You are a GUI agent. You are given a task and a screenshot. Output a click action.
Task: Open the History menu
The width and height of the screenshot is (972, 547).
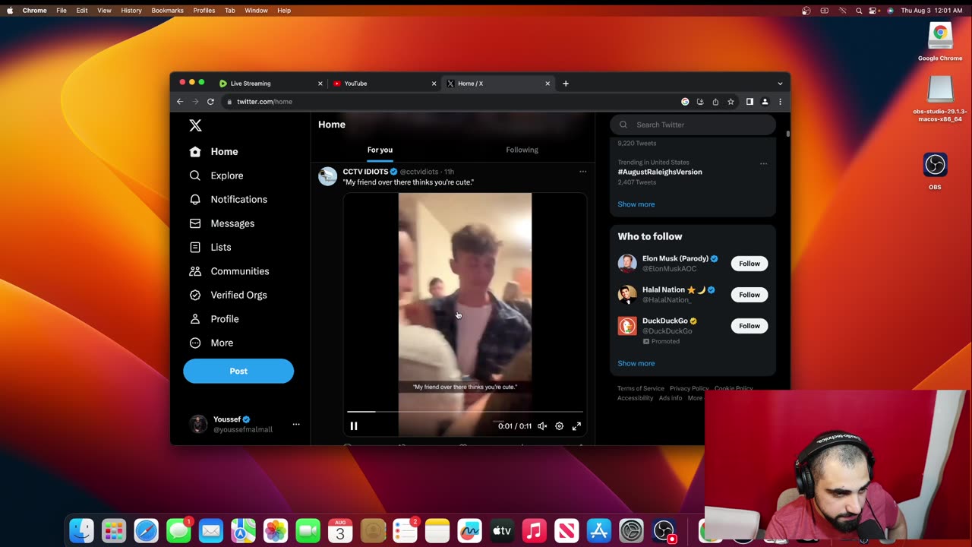click(131, 11)
